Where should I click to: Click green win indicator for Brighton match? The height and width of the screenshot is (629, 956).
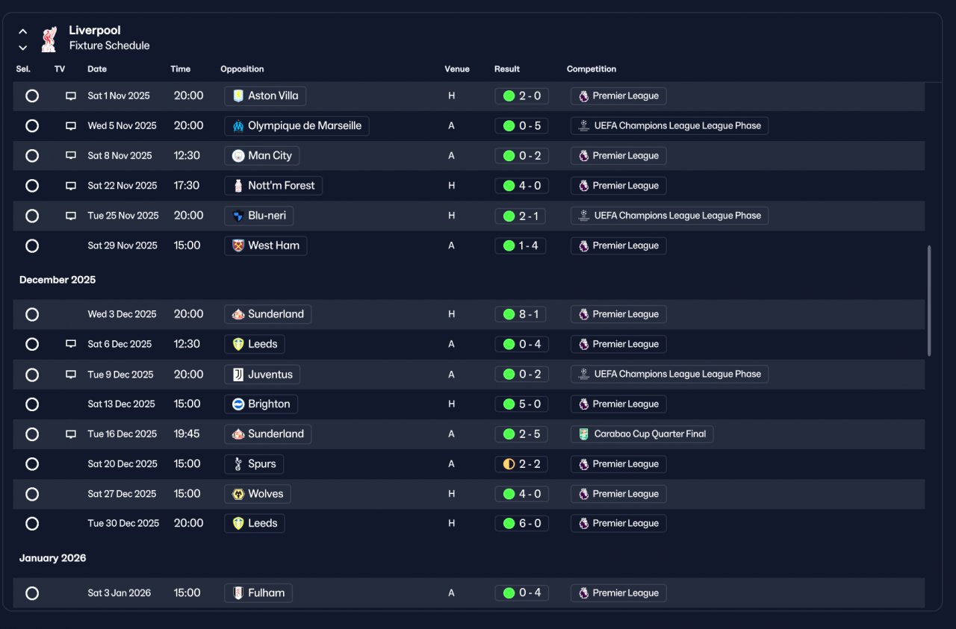point(509,404)
